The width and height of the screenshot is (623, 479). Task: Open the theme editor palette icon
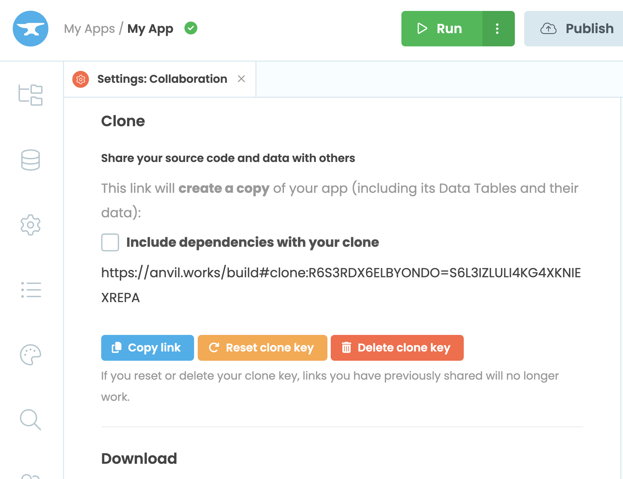(x=30, y=355)
